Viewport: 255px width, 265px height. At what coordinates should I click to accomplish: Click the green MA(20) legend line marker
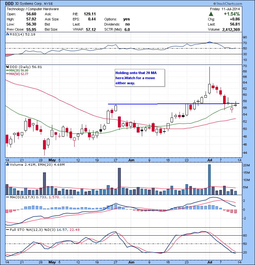click(7, 70)
